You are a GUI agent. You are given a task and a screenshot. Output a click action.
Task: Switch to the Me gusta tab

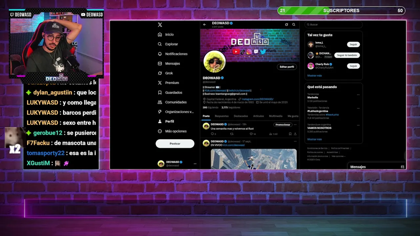pyautogui.click(x=293, y=116)
